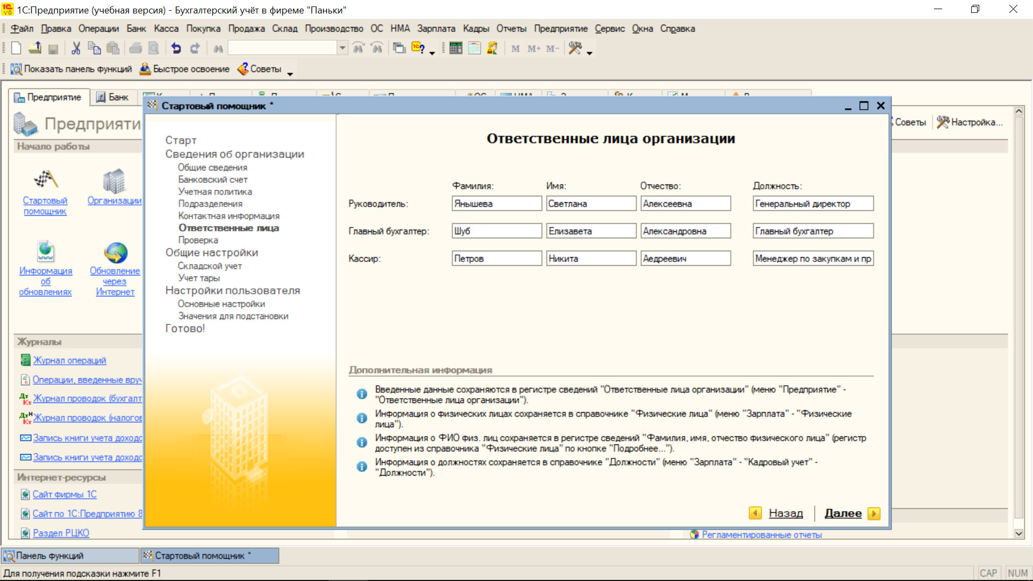Click the Cut scissors icon
This screenshot has width=1033, height=581.
click(x=76, y=48)
